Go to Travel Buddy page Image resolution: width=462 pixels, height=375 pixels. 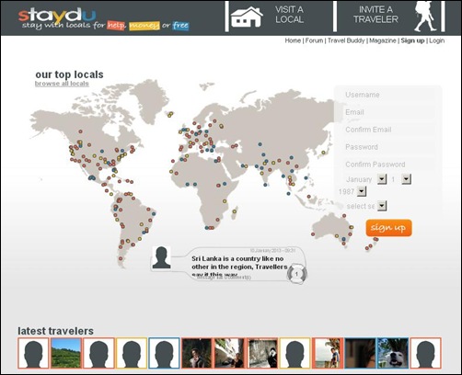click(346, 40)
